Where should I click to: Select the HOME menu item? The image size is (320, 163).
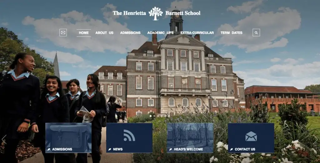tap(84, 33)
